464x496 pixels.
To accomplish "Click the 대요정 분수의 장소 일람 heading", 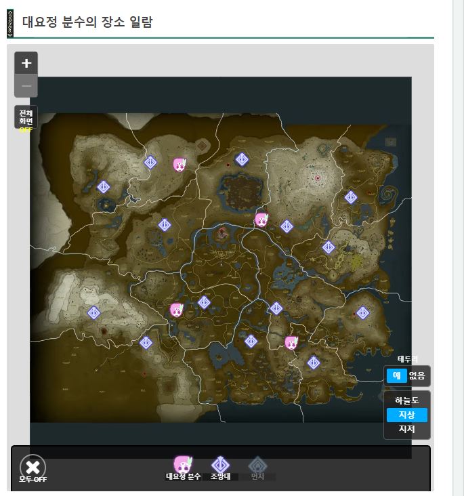I will coord(87,22).
